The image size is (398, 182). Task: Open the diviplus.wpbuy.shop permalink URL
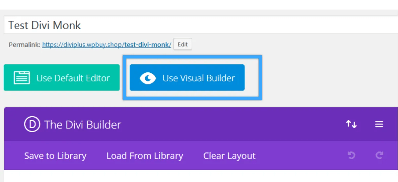click(x=107, y=45)
